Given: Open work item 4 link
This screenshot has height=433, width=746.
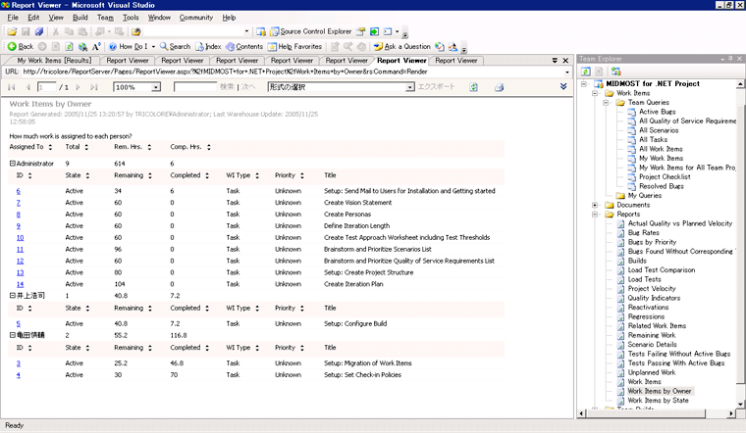Looking at the screenshot, I should pyautogui.click(x=18, y=375).
